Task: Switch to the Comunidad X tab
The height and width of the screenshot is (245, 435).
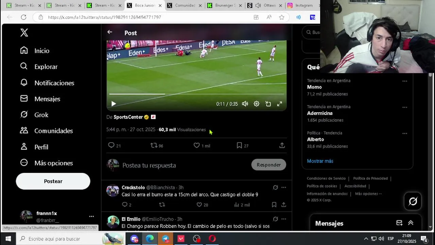Action: [185, 5]
